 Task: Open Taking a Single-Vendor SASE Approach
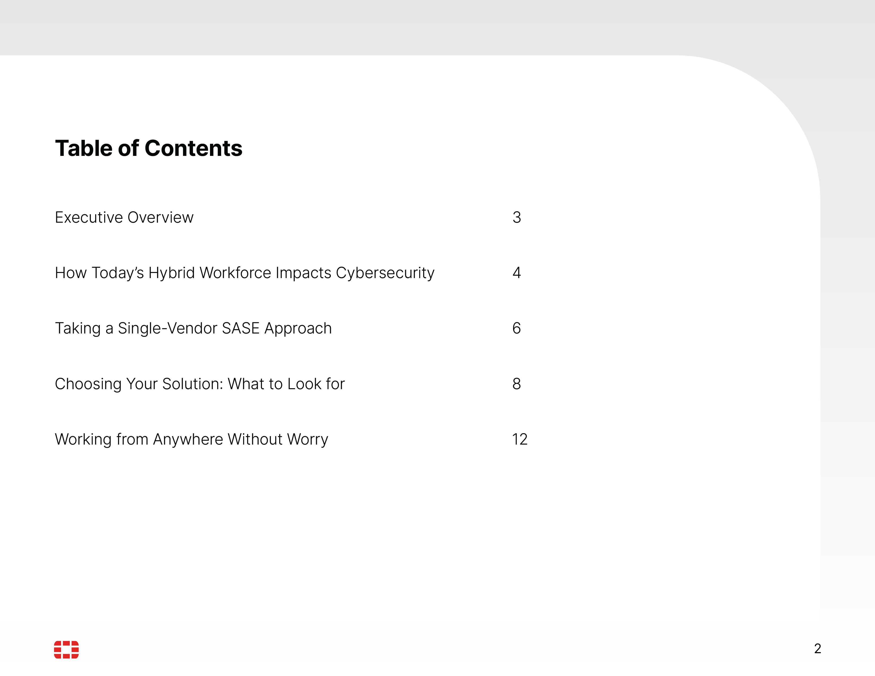tap(193, 328)
